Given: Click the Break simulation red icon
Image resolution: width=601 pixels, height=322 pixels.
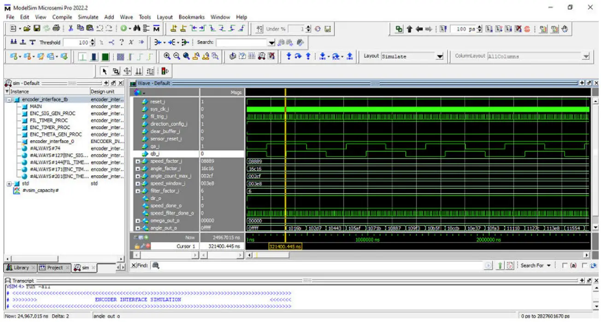Looking at the screenshot, I should (x=527, y=29).
